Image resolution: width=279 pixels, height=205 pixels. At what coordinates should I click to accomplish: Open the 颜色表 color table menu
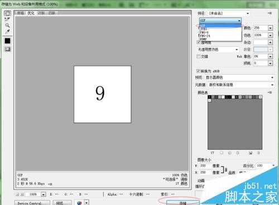270,92
